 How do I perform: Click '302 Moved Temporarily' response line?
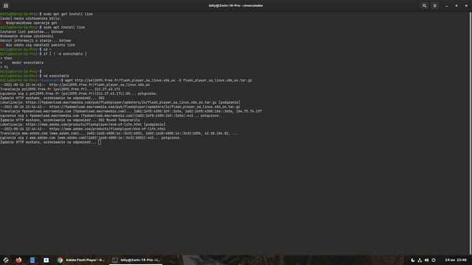point(119,120)
